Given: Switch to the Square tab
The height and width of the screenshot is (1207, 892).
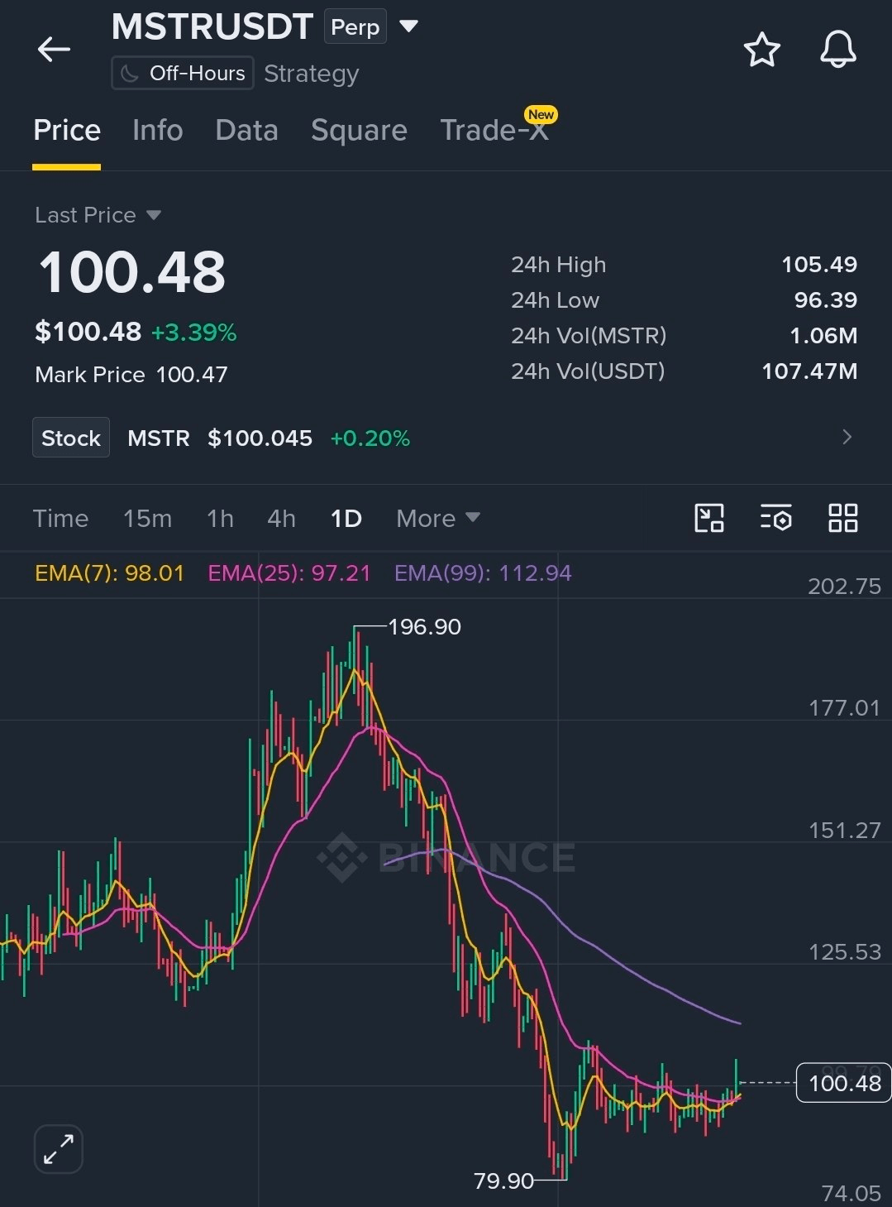Looking at the screenshot, I should point(359,131).
